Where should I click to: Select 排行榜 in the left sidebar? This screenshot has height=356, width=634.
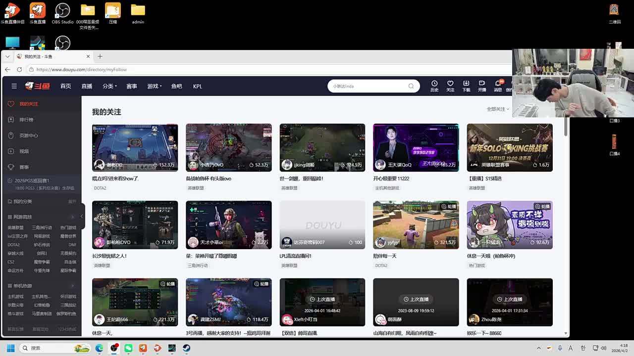click(x=26, y=120)
